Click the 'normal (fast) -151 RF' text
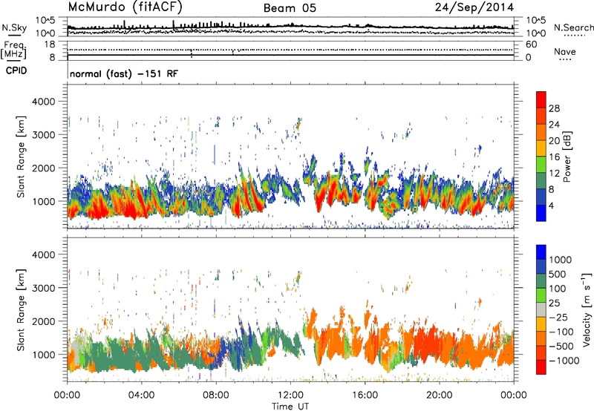This screenshot has height=411, width=594. click(124, 73)
